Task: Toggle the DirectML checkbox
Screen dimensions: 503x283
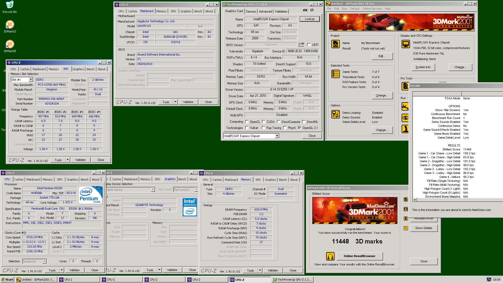Action: pos(304,122)
